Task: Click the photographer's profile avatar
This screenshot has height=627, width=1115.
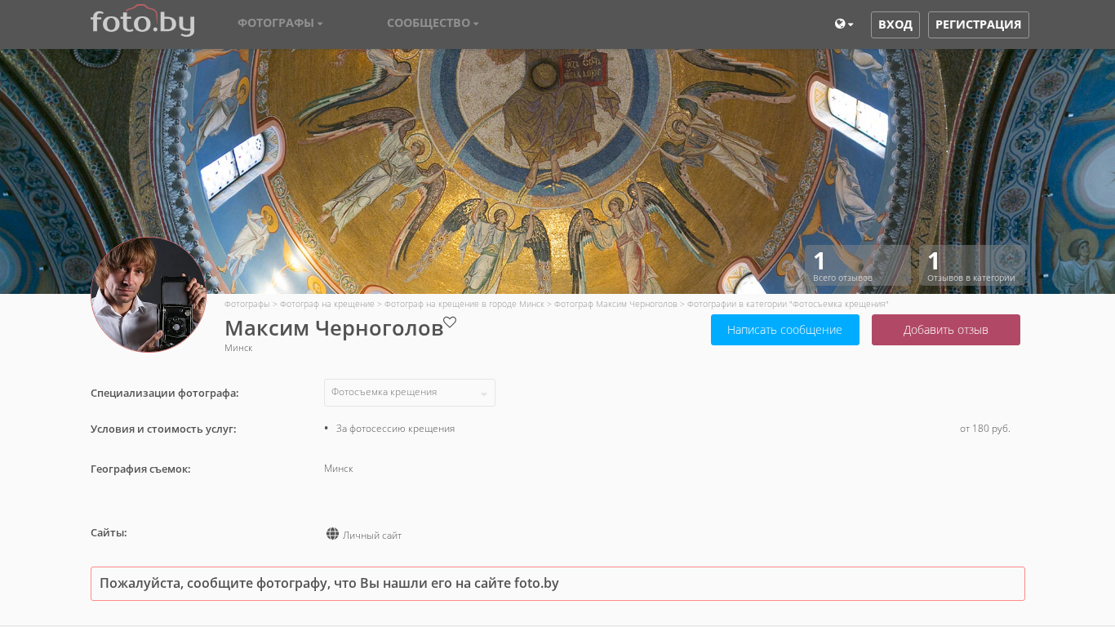Action: coord(149,295)
